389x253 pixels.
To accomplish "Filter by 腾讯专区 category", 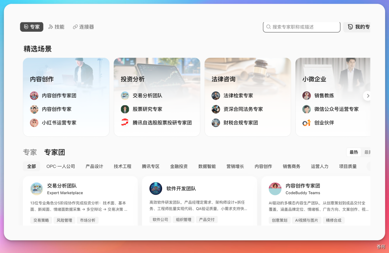I will pyautogui.click(x=151, y=167).
